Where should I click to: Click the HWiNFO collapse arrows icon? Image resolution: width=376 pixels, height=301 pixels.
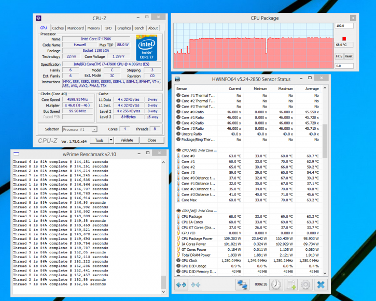coord(196,284)
